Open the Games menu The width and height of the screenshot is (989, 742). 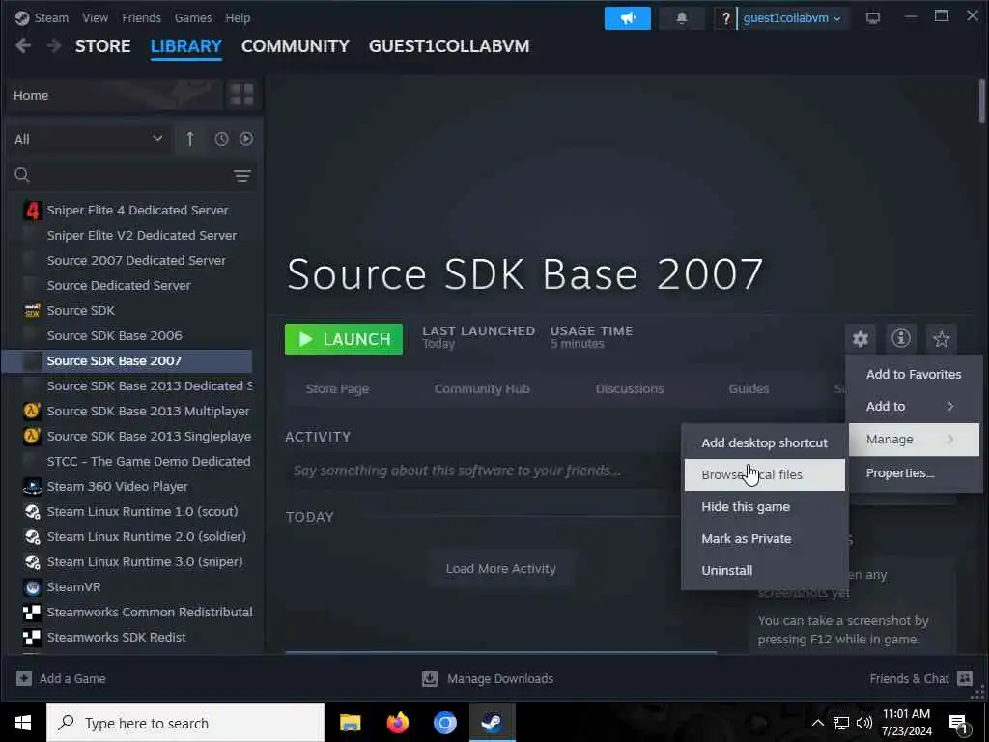coord(193,17)
